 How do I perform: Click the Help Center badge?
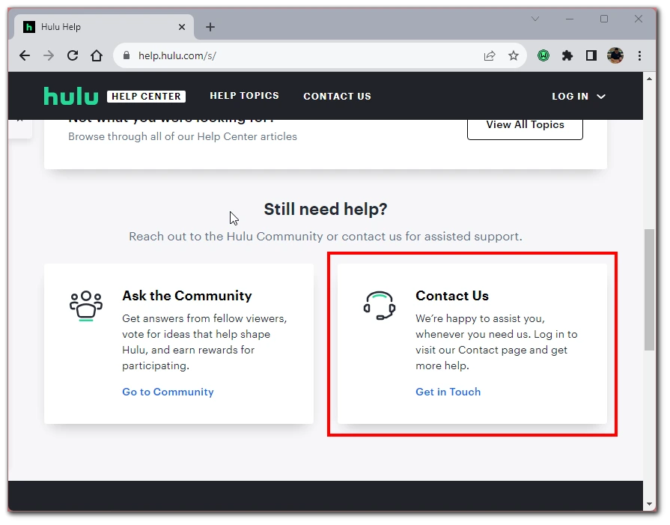coord(146,97)
